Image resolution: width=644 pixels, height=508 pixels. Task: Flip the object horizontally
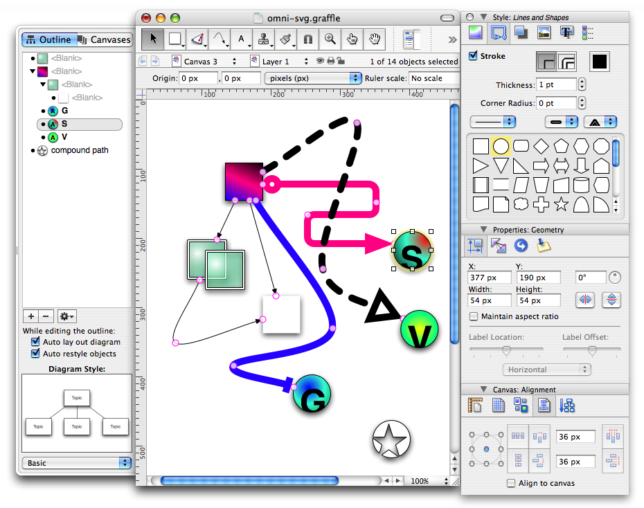point(585,300)
